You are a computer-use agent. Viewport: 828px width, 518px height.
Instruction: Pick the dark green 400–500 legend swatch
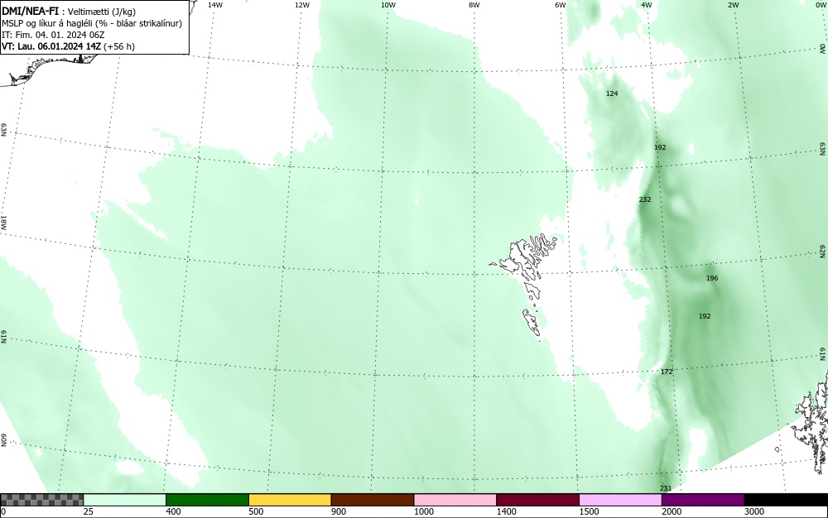point(207,500)
